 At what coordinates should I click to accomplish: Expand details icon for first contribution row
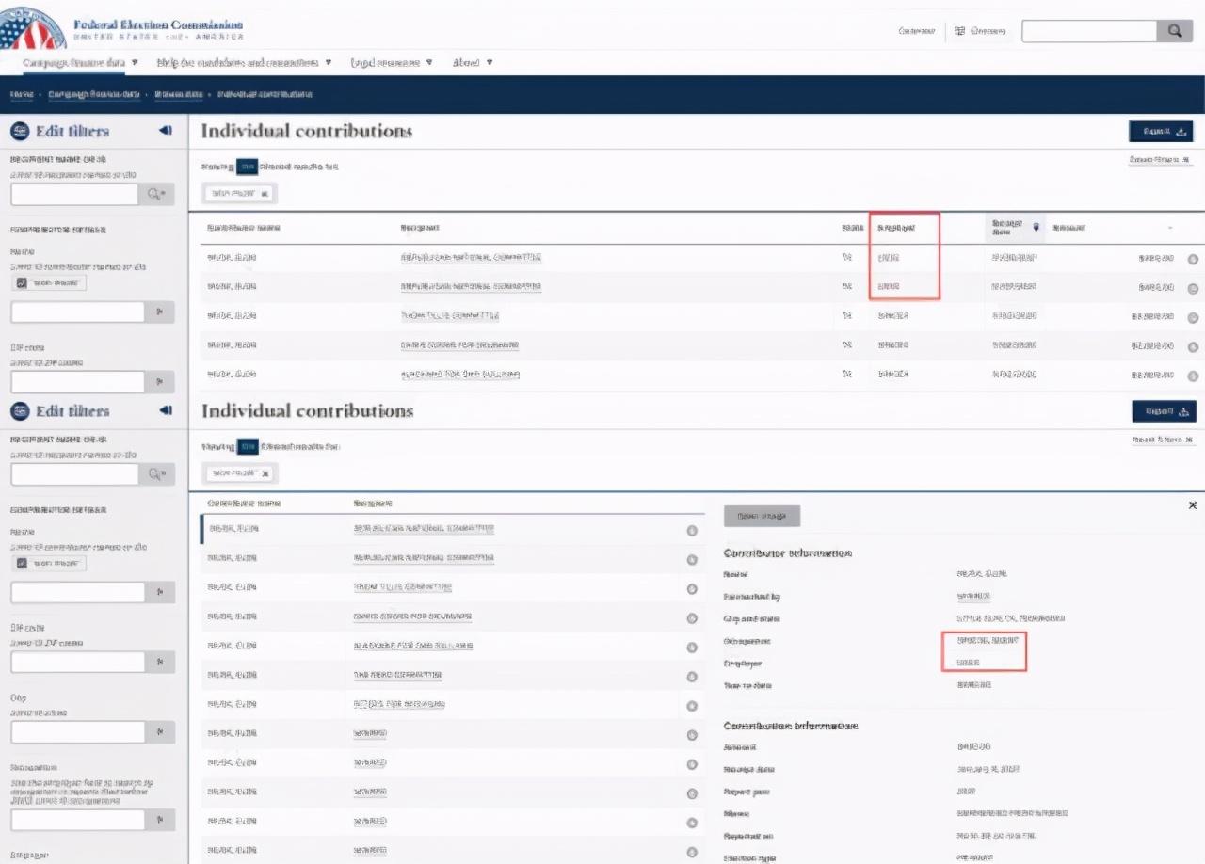pyautogui.click(x=1193, y=260)
